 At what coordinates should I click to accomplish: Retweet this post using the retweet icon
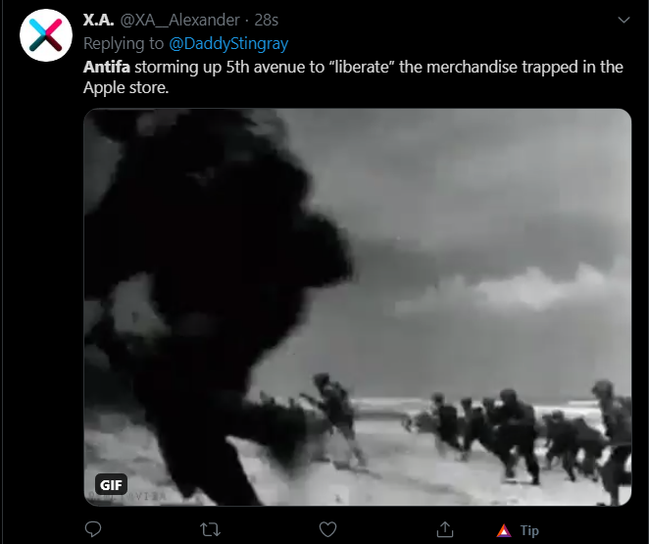(x=210, y=529)
